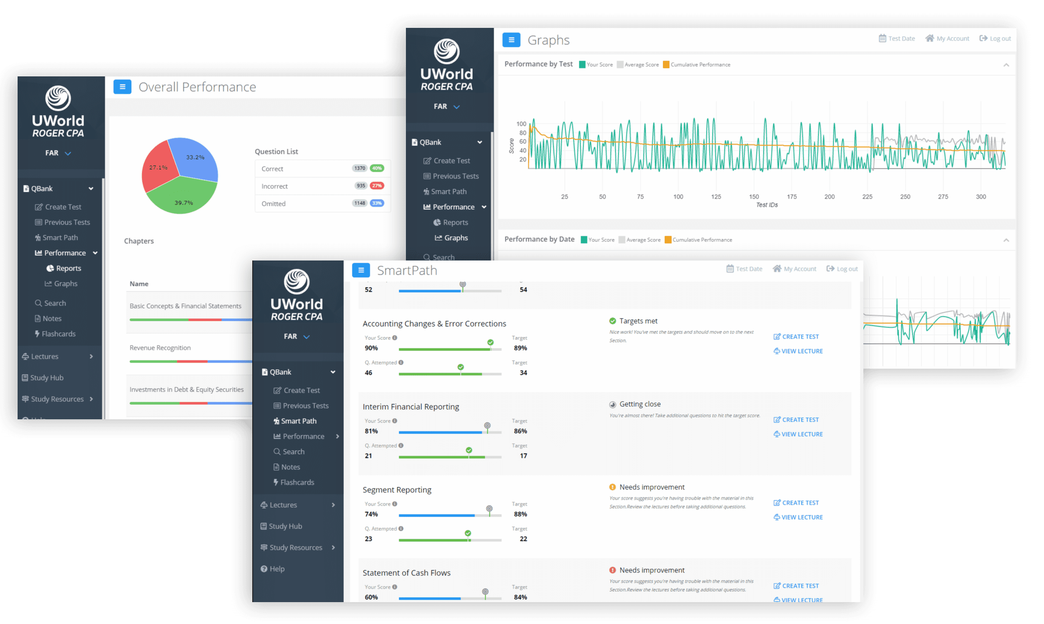Click Q. Attempted progress bar for Segment Reporting

click(450, 540)
